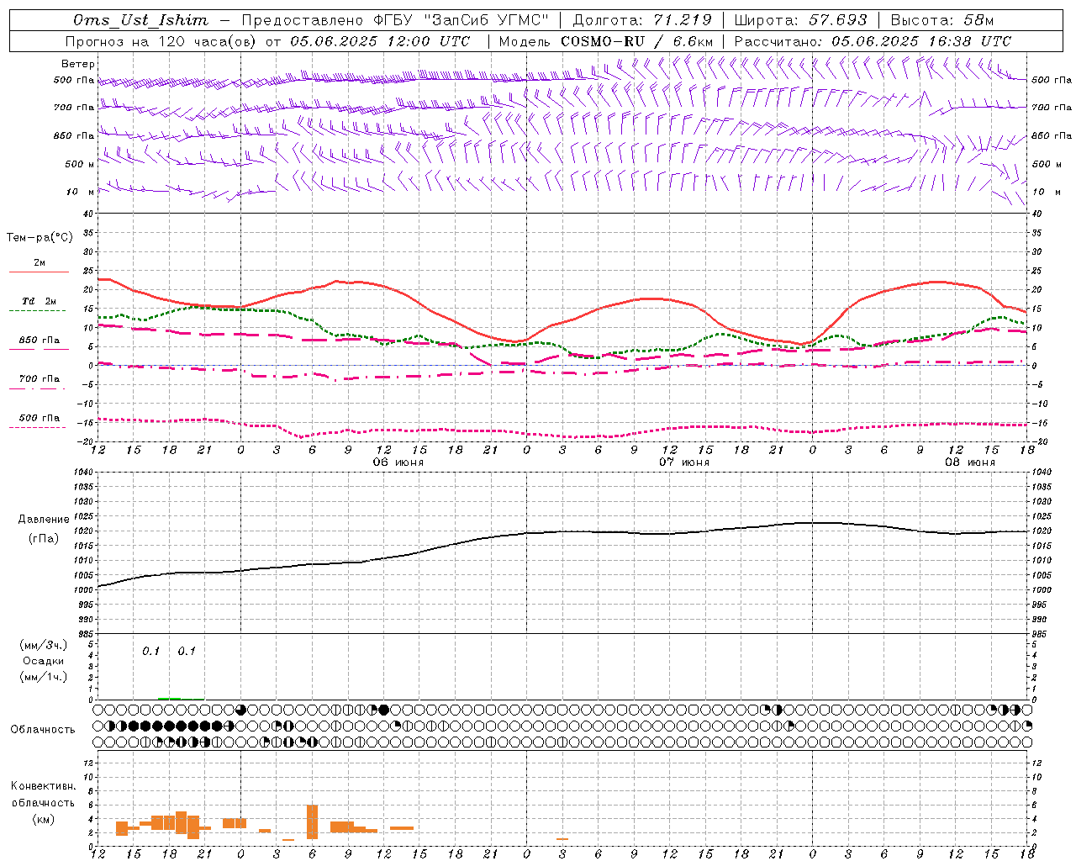Click the 07 июня date label
Image resolution: width=1076 pixels, height=861 pixels.
click(x=683, y=462)
